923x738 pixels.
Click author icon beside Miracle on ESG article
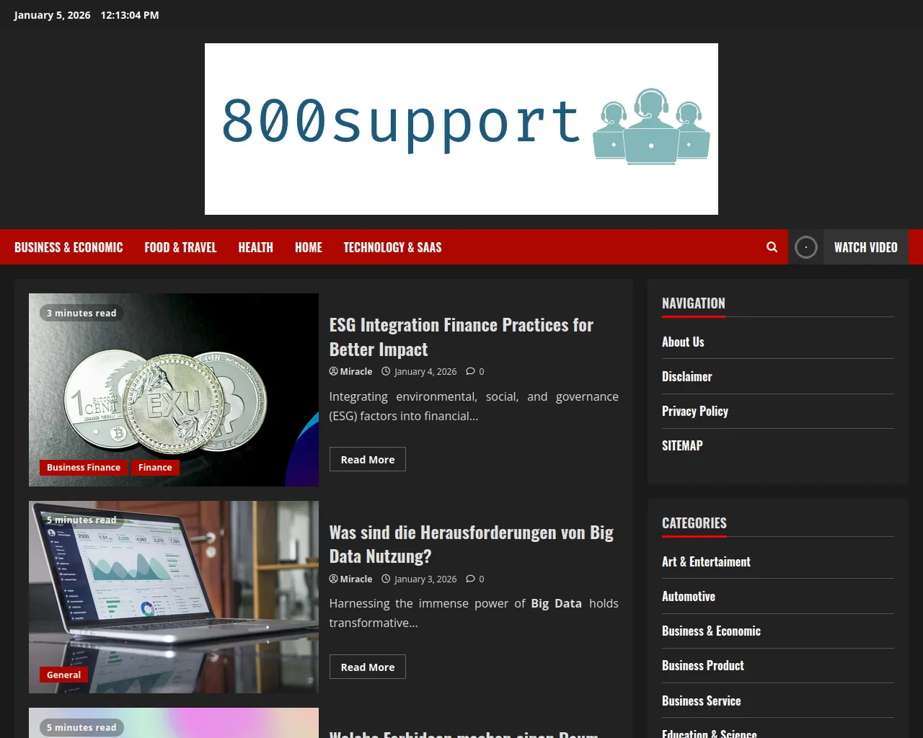click(x=333, y=371)
